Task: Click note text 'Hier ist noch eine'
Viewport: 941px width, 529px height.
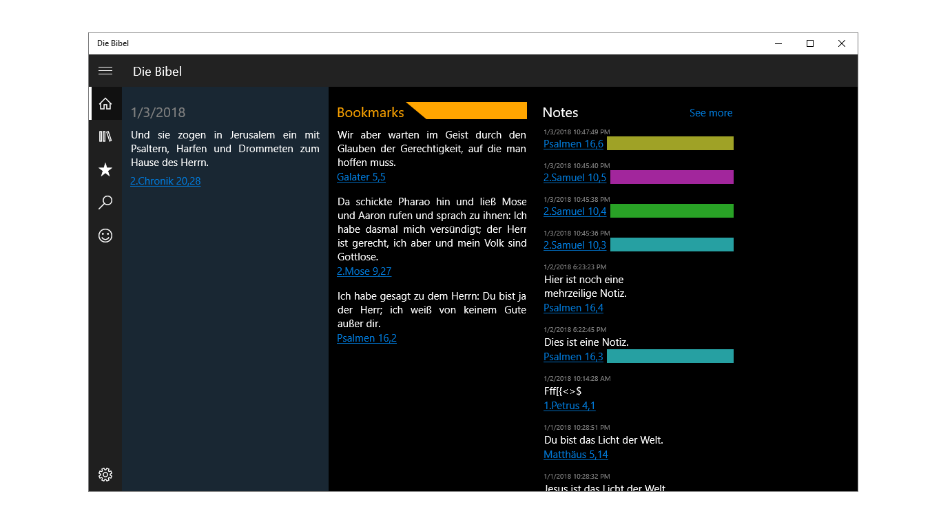Action: point(585,287)
